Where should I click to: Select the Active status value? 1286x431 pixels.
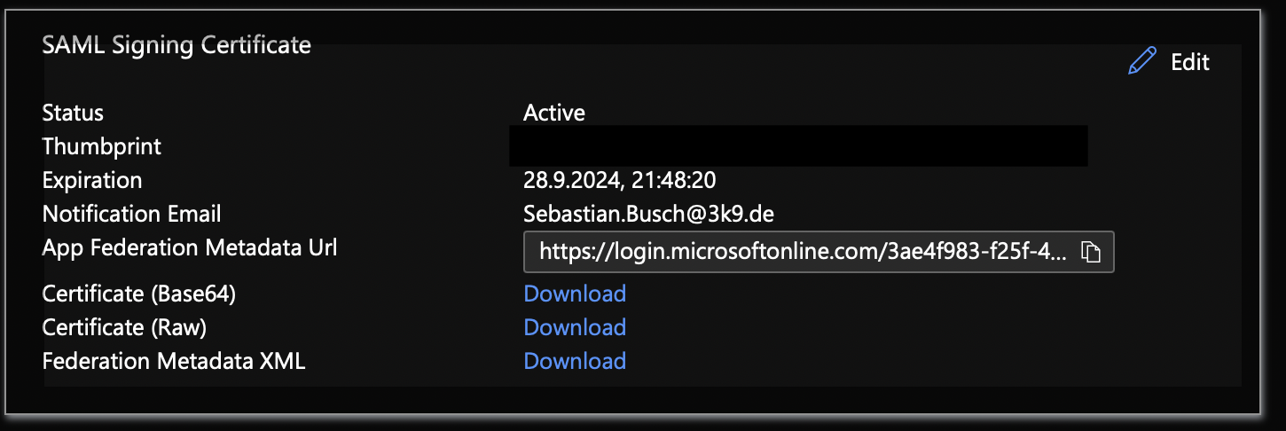tap(554, 113)
